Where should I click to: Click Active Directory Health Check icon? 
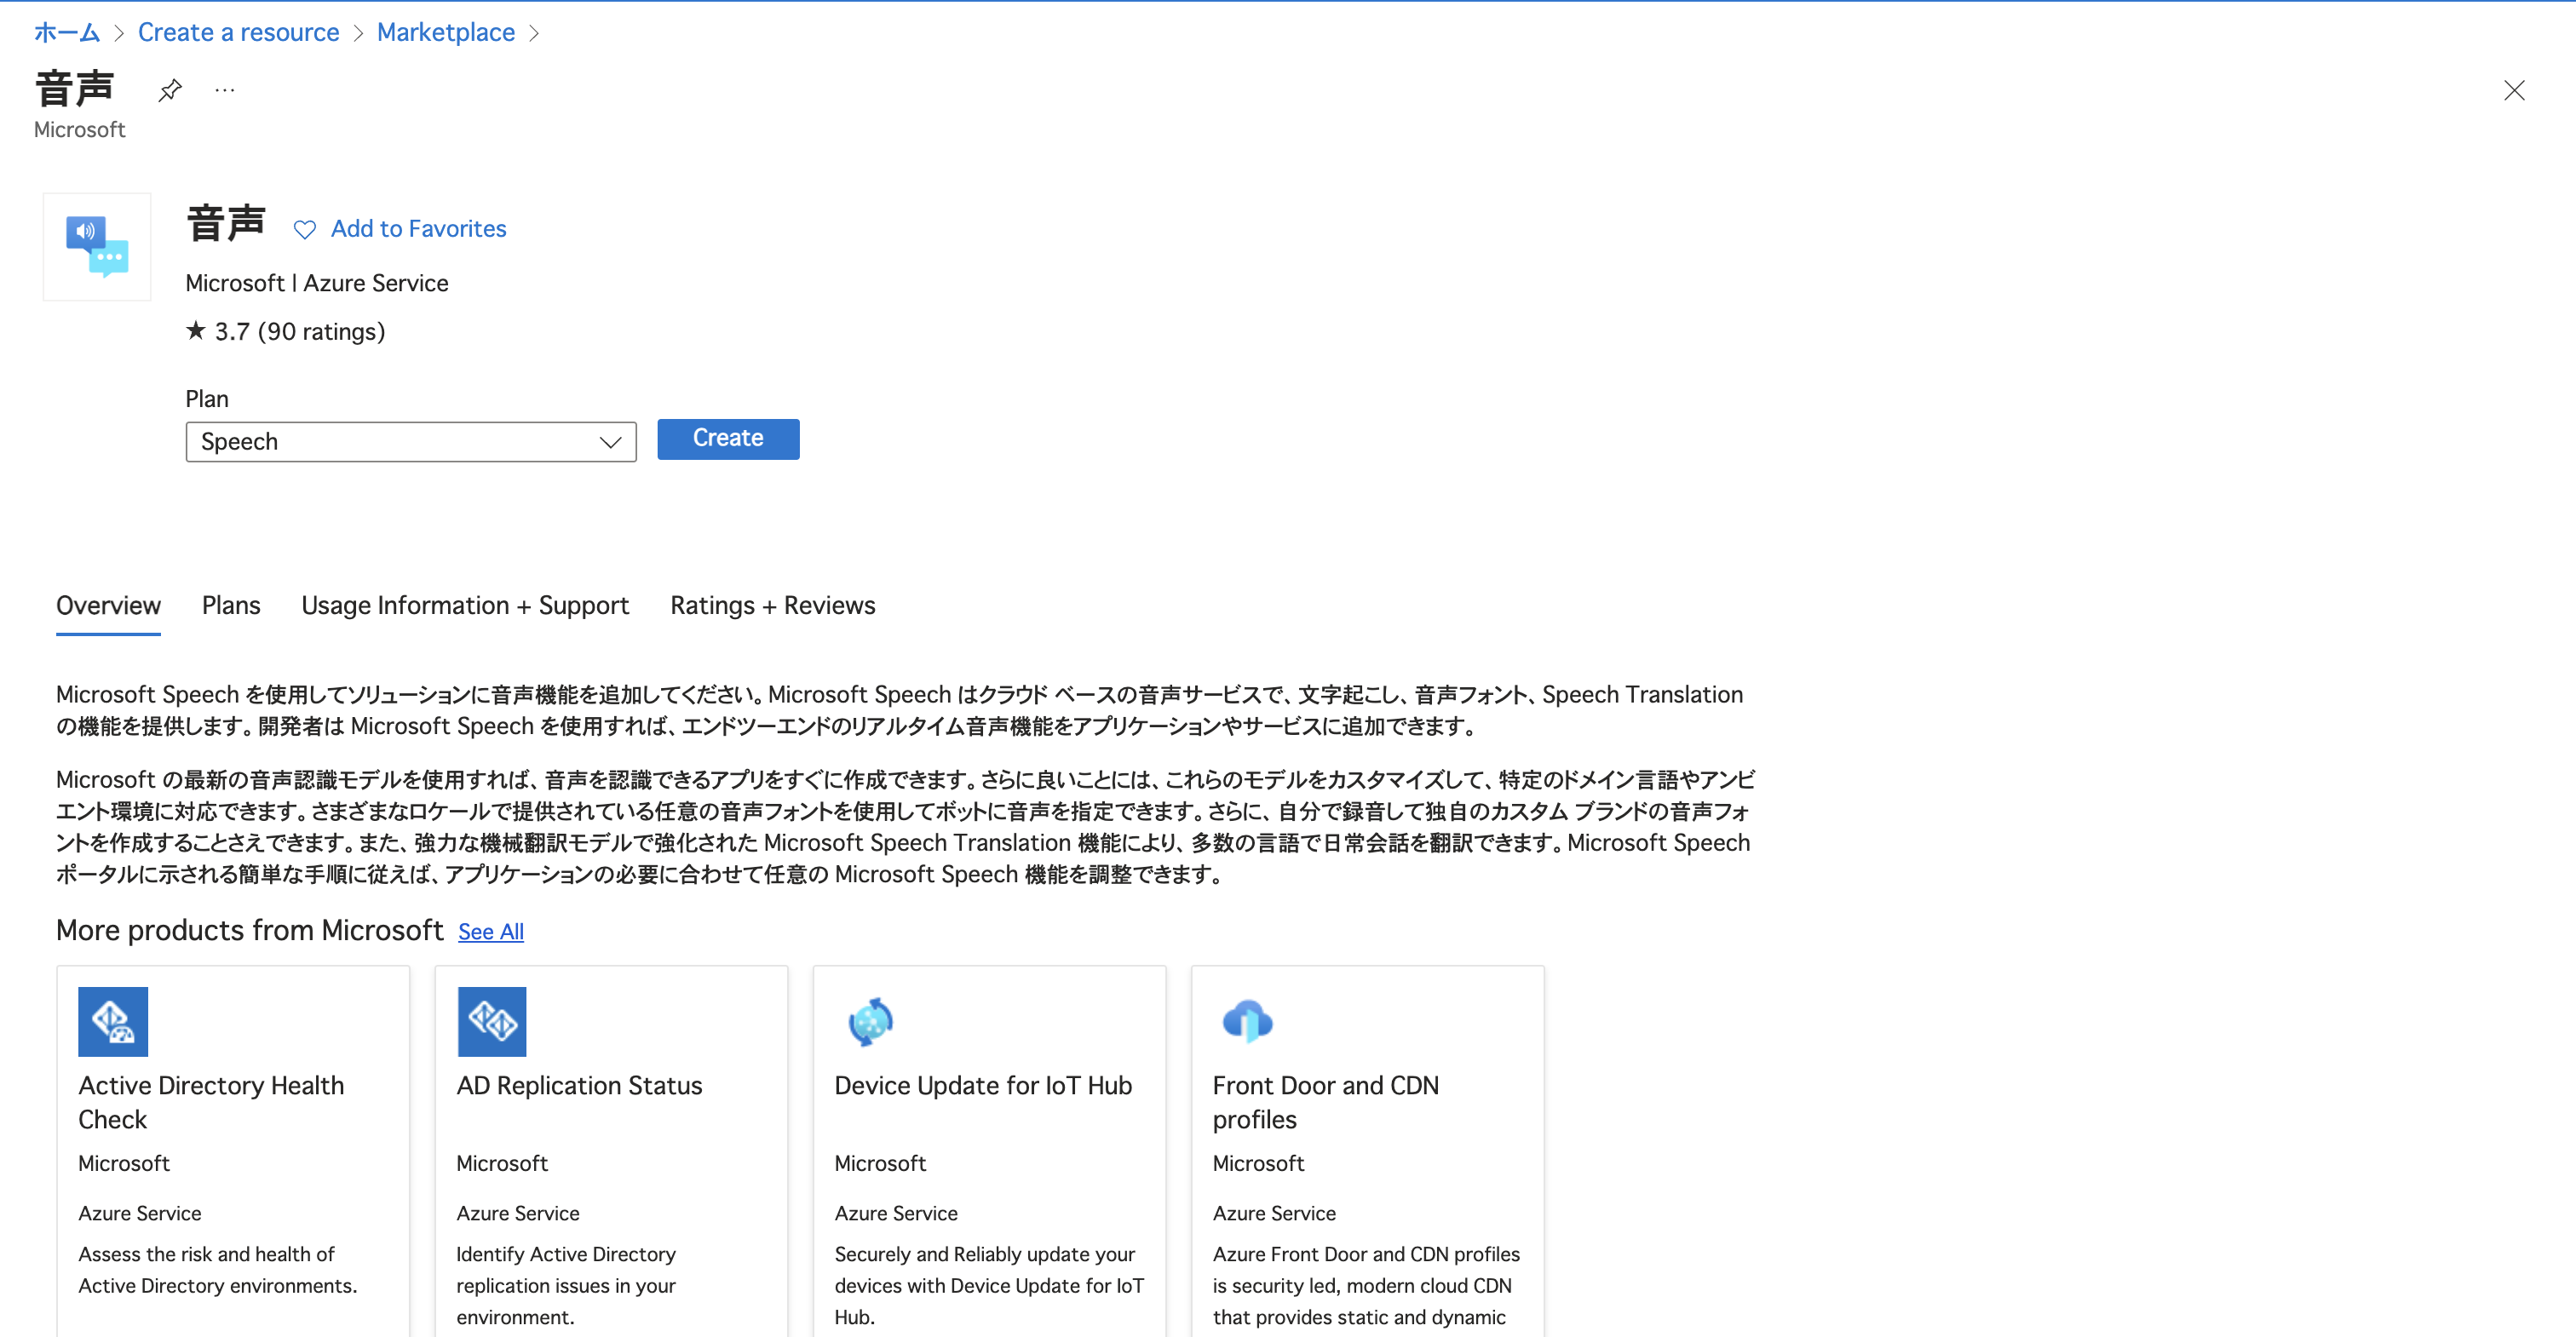coord(113,1021)
